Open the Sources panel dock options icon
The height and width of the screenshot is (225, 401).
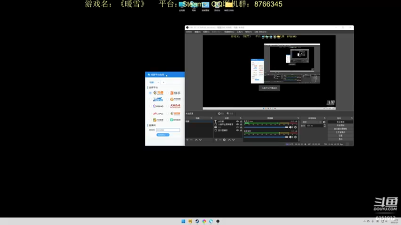(x=241, y=118)
